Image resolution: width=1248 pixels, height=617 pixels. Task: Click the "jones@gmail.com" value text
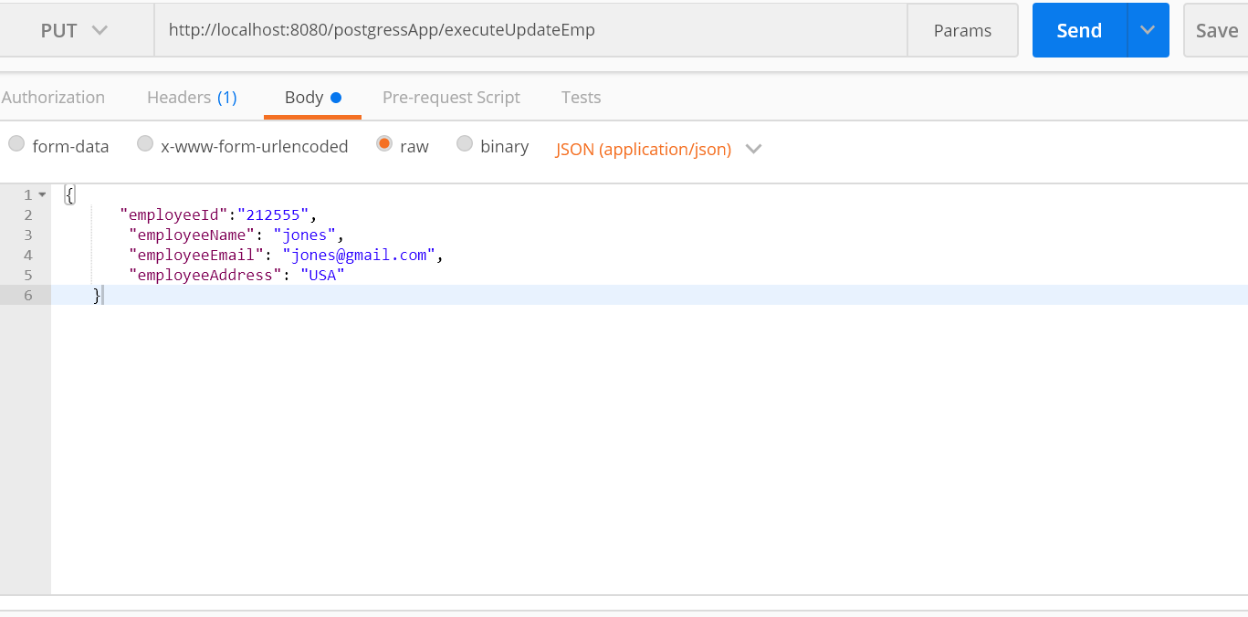coord(359,255)
